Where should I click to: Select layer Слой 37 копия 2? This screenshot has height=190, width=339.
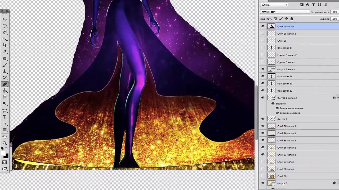[x=299, y=155]
